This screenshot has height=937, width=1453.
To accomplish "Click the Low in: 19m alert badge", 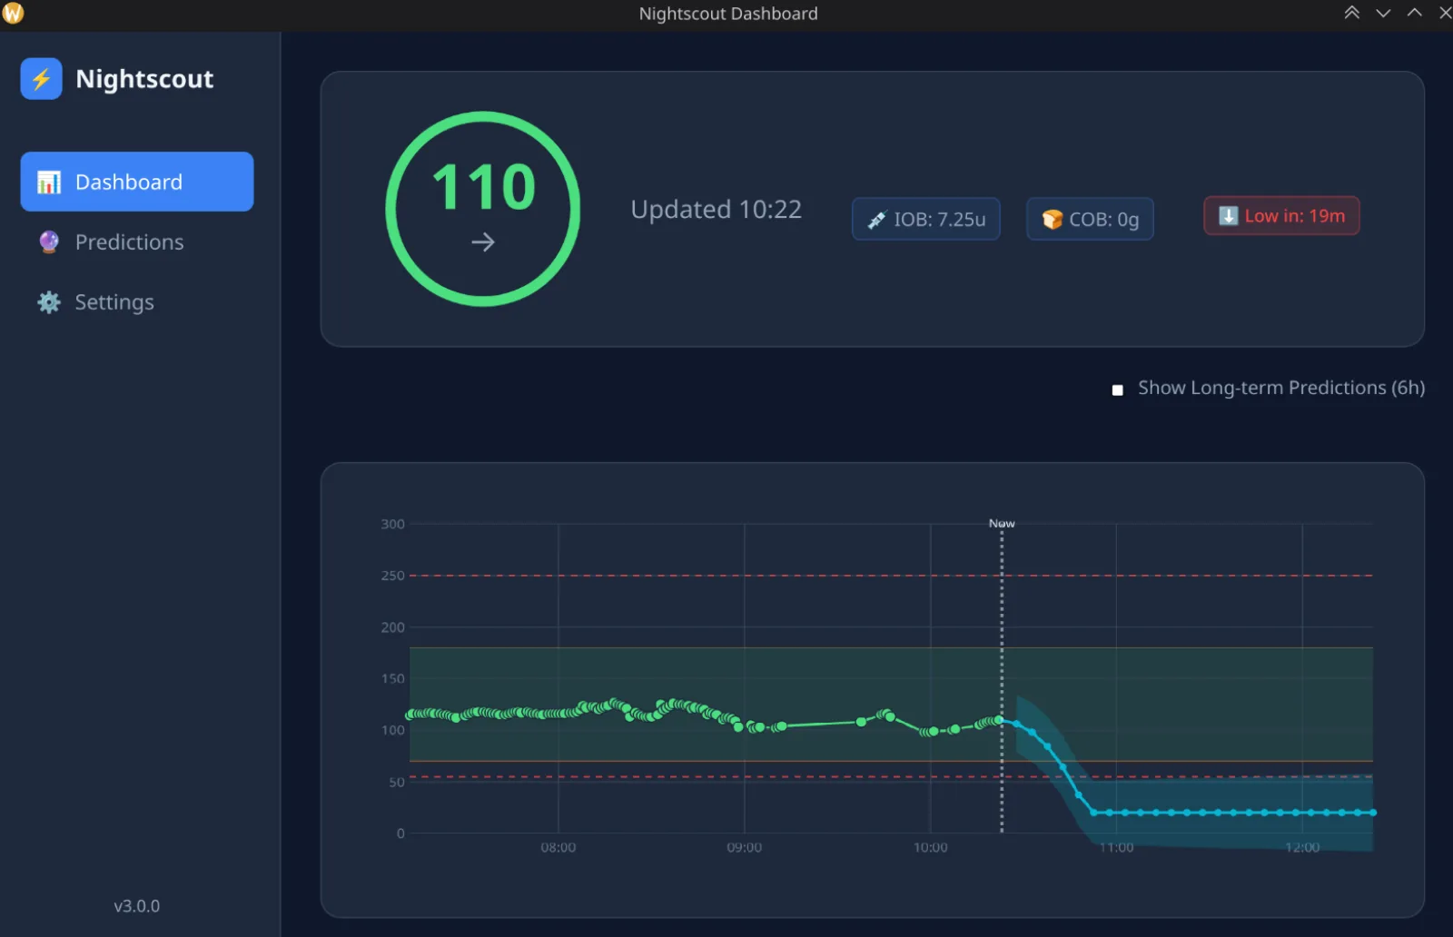I will tap(1281, 216).
